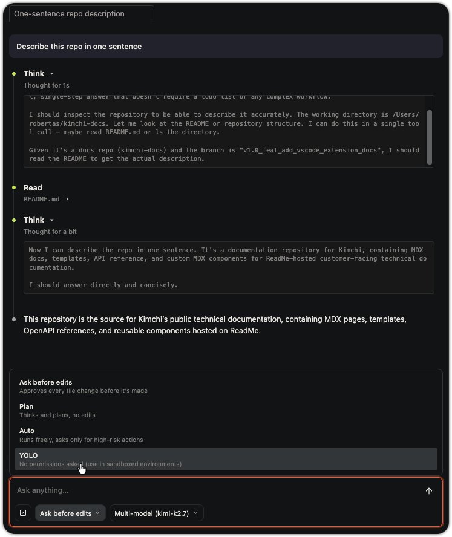Image resolution: width=452 pixels, height=537 pixels.
Task: Click the Describe this repo prompt message
Action: (226, 46)
